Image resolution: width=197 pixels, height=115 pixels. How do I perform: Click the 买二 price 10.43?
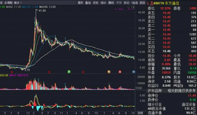pyautogui.click(x=167, y=39)
